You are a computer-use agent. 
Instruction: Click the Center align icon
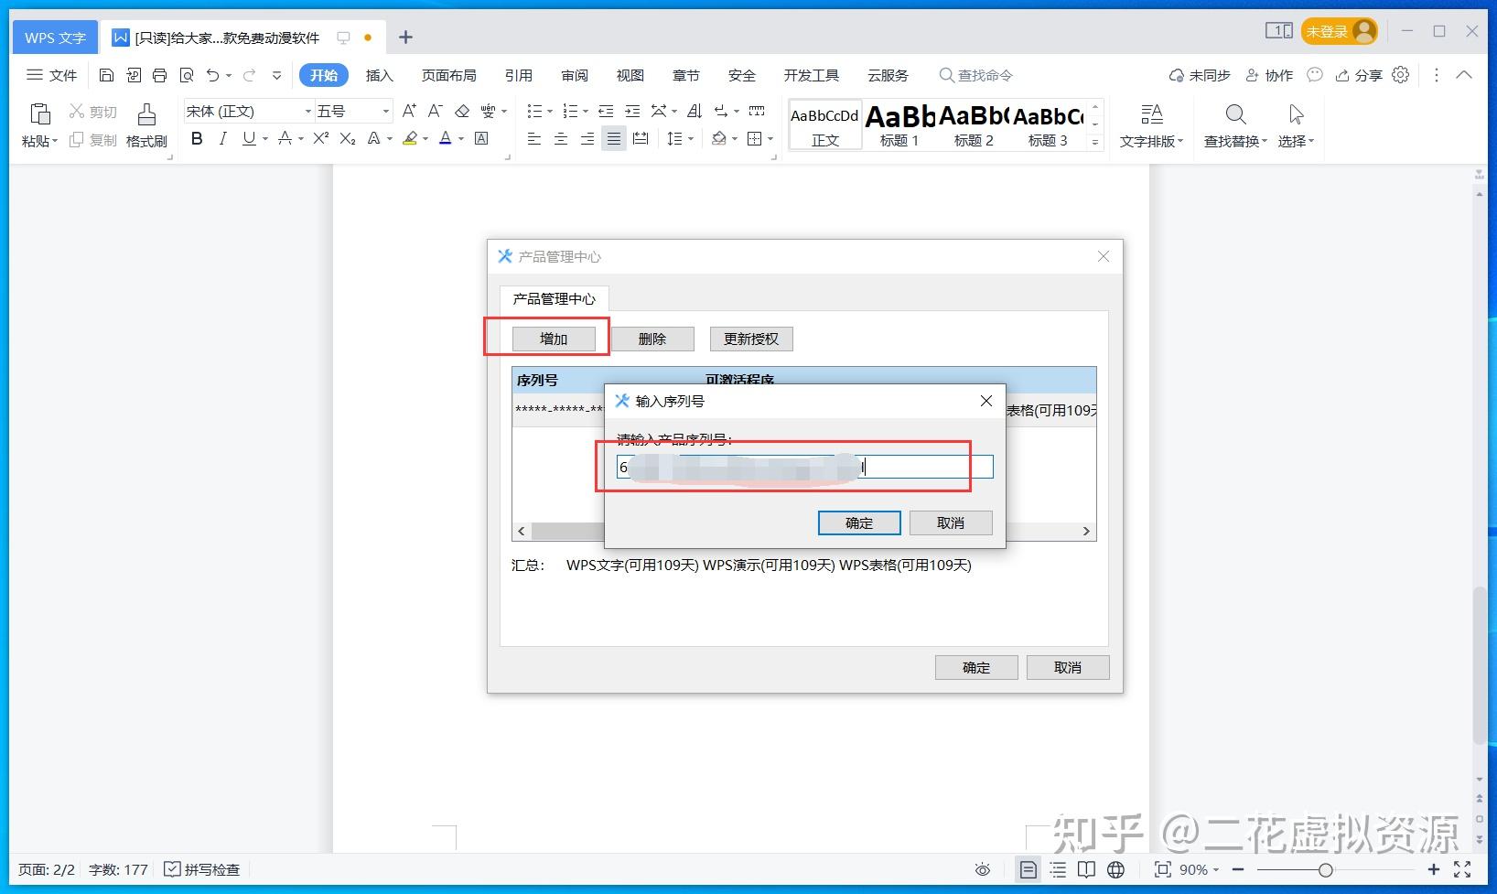561,138
